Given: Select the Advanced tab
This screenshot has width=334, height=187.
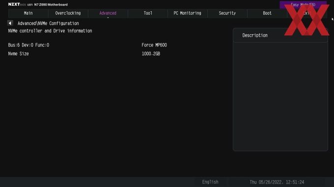Looking at the screenshot, I should 108,13.
